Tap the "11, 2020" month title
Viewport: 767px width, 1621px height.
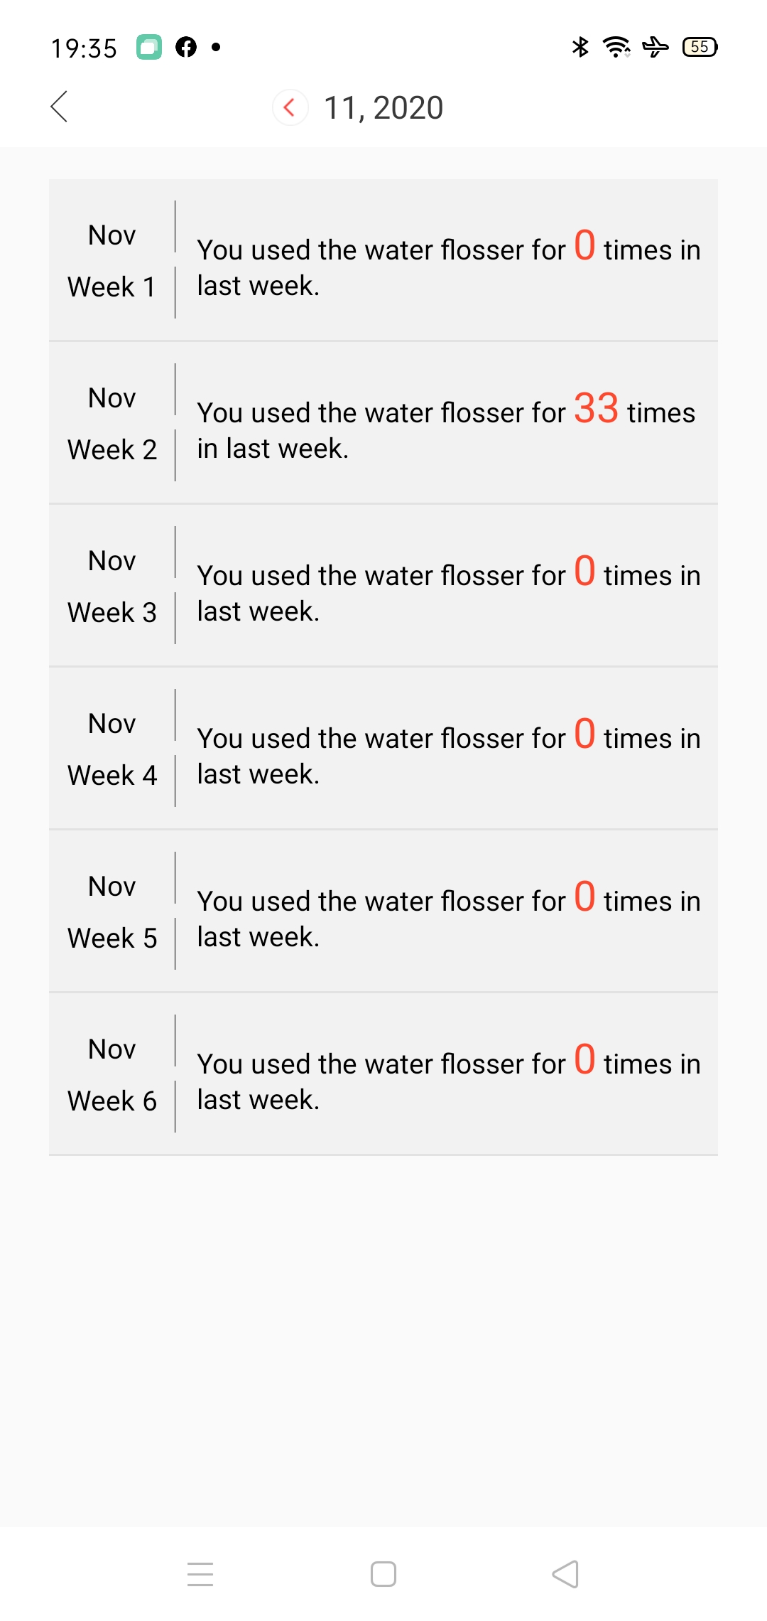click(x=383, y=108)
